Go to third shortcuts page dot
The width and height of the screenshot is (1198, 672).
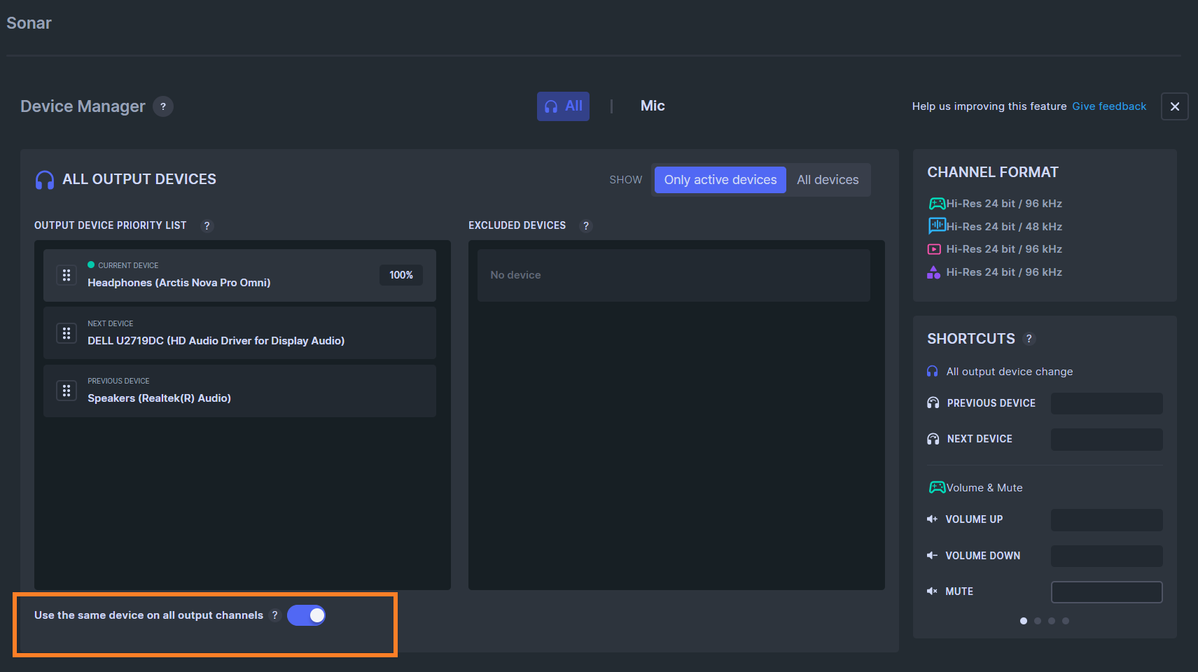tap(1052, 621)
